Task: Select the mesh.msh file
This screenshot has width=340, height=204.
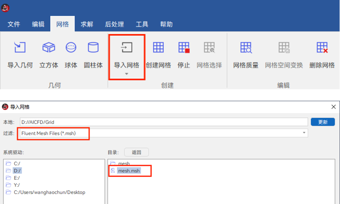Action: coord(129,171)
